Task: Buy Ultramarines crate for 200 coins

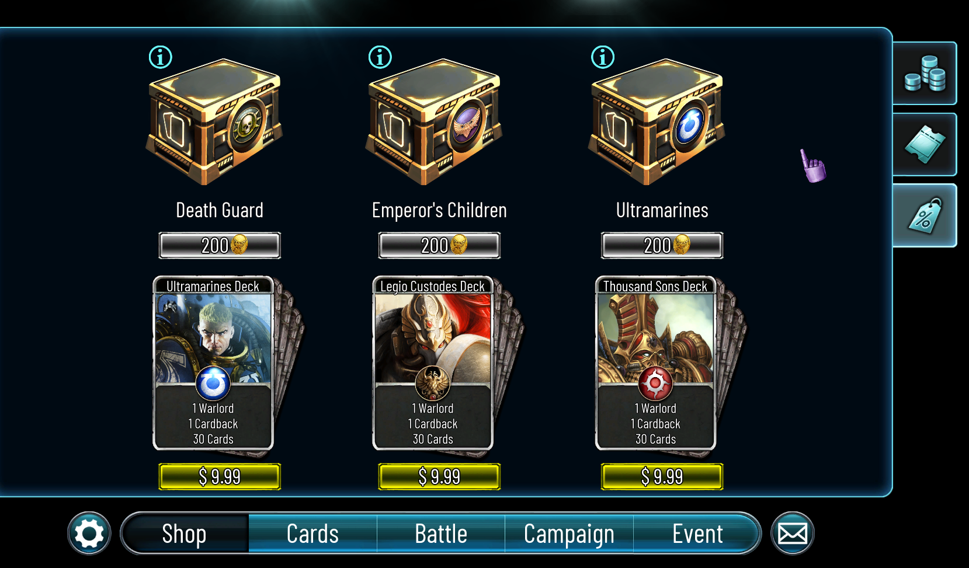Action: coord(662,245)
